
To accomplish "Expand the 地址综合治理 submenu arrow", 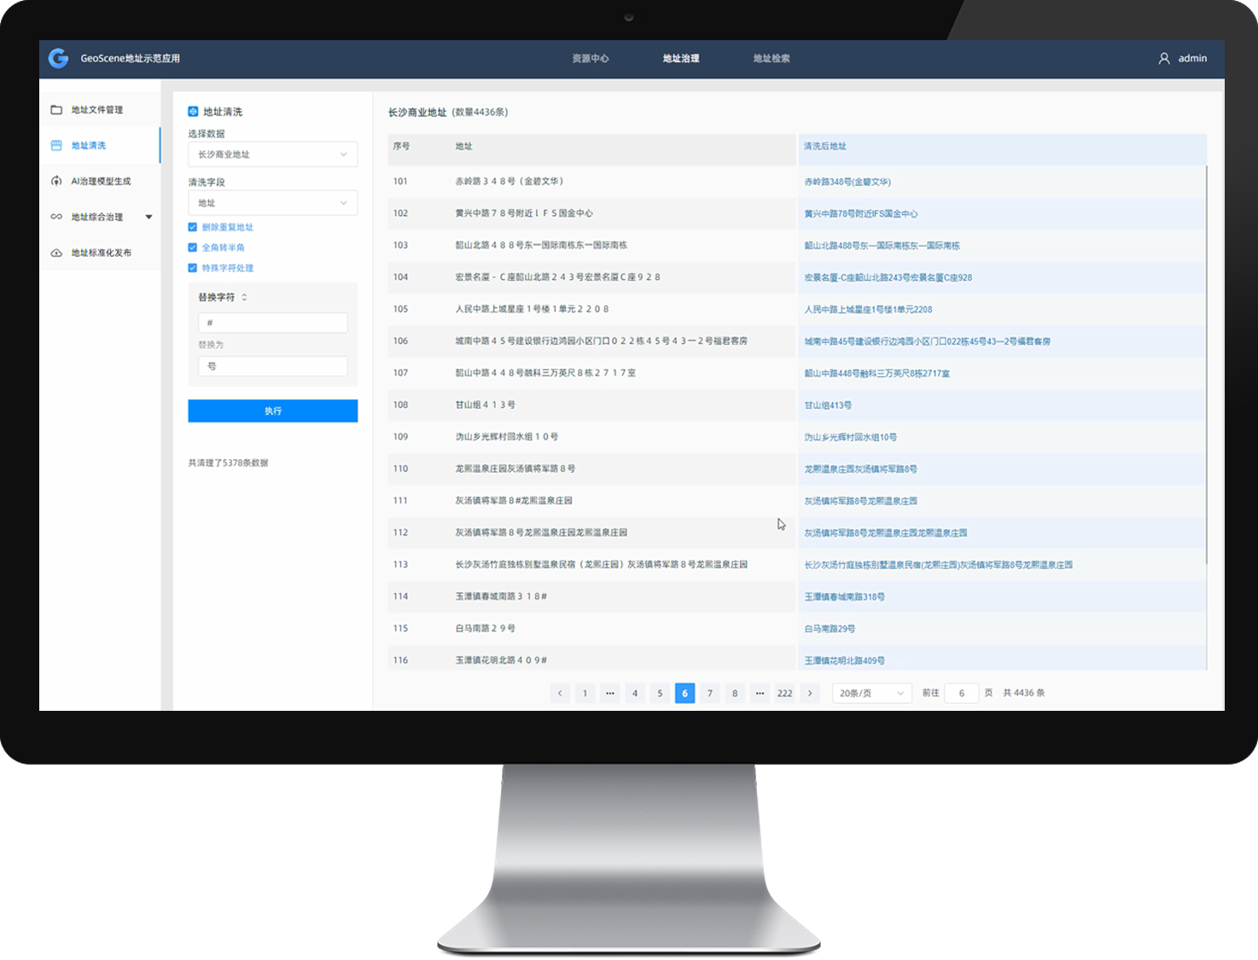I will 149,217.
